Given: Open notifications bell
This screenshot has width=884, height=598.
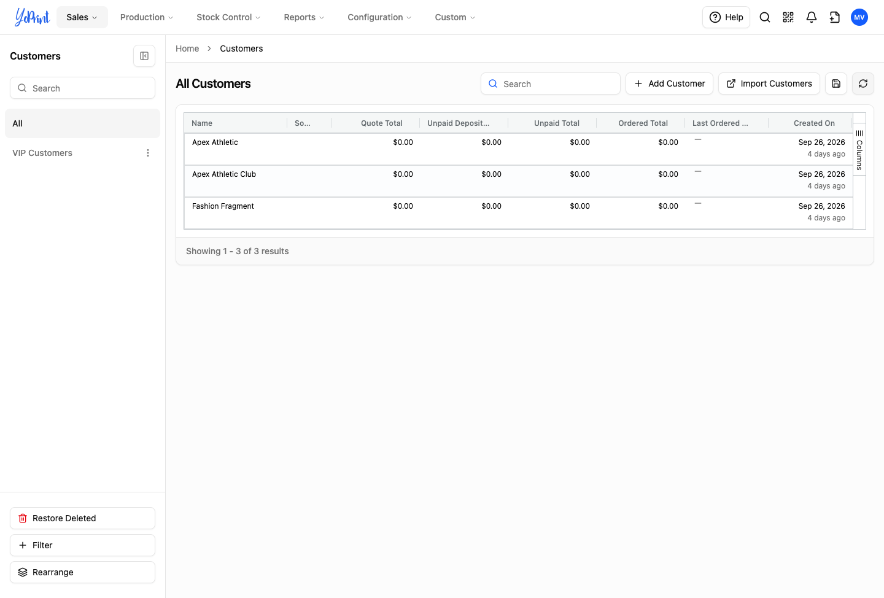Looking at the screenshot, I should click(x=812, y=17).
